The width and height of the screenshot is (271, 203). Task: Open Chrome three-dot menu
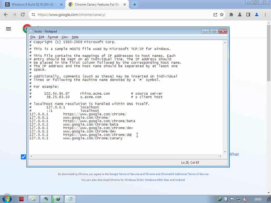pyautogui.click(x=265, y=15)
